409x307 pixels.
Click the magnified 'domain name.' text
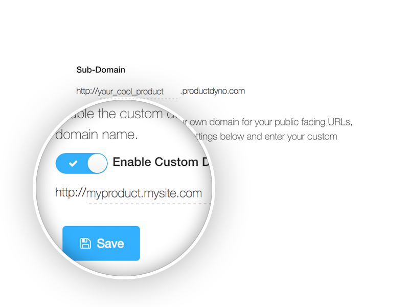pos(96,135)
